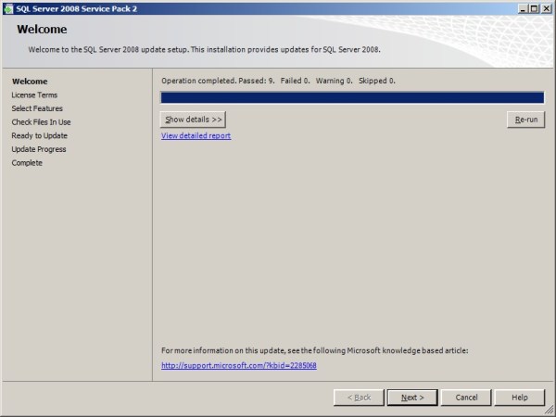Proceed with the Next button
Screen dimensions: 556x417
pyautogui.click(x=412, y=398)
